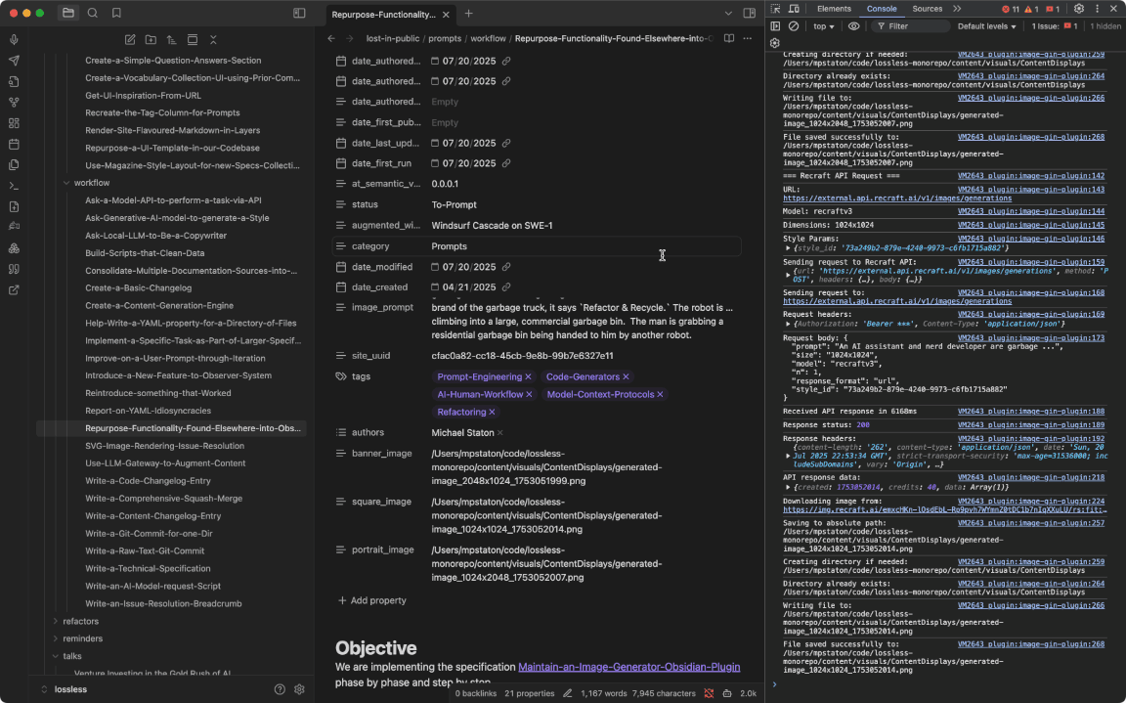Toggle edit mode pencil in status bar
The width and height of the screenshot is (1126, 703).
point(567,693)
